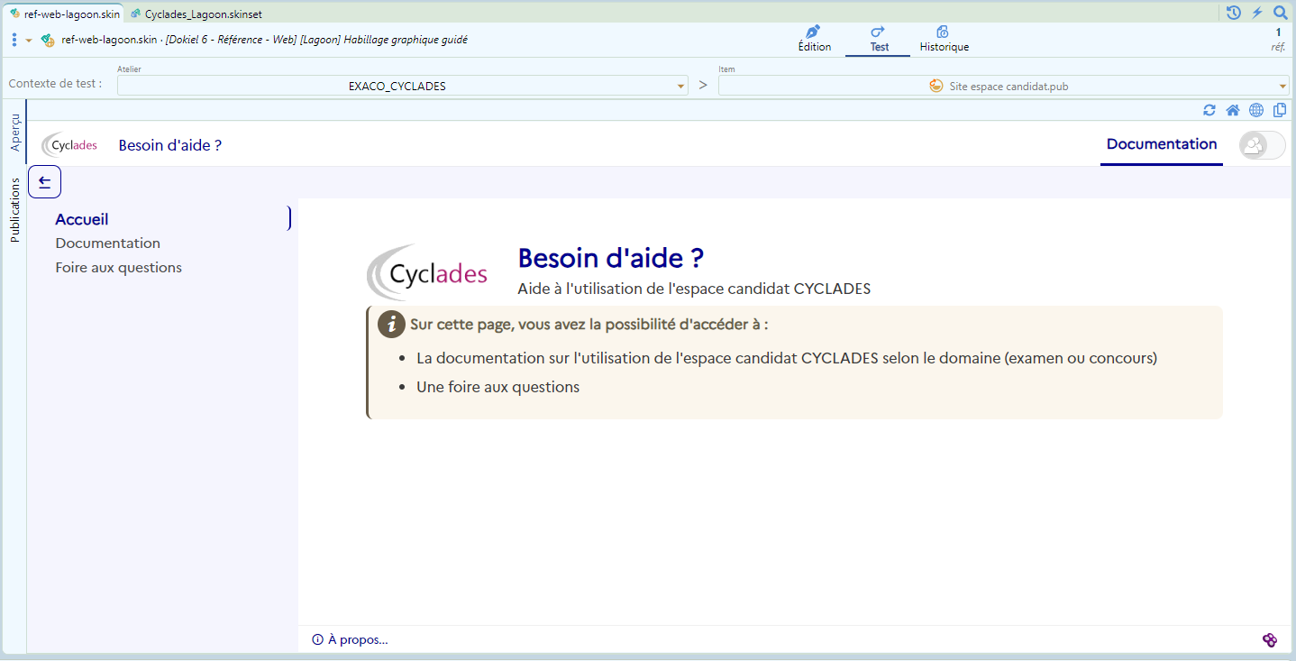
Task: Toggle the user profile switch
Action: pyautogui.click(x=1262, y=145)
